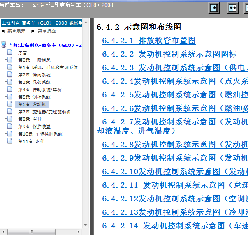Click the page icon beside 第11章 附件
This screenshot has height=235, width=248.
10,141
